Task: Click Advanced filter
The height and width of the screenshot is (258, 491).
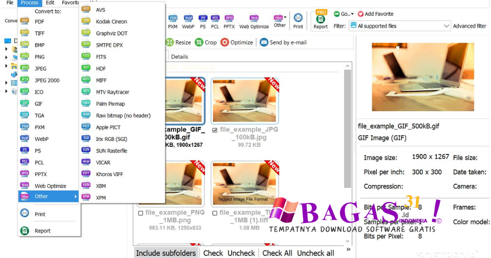Action: [469, 26]
